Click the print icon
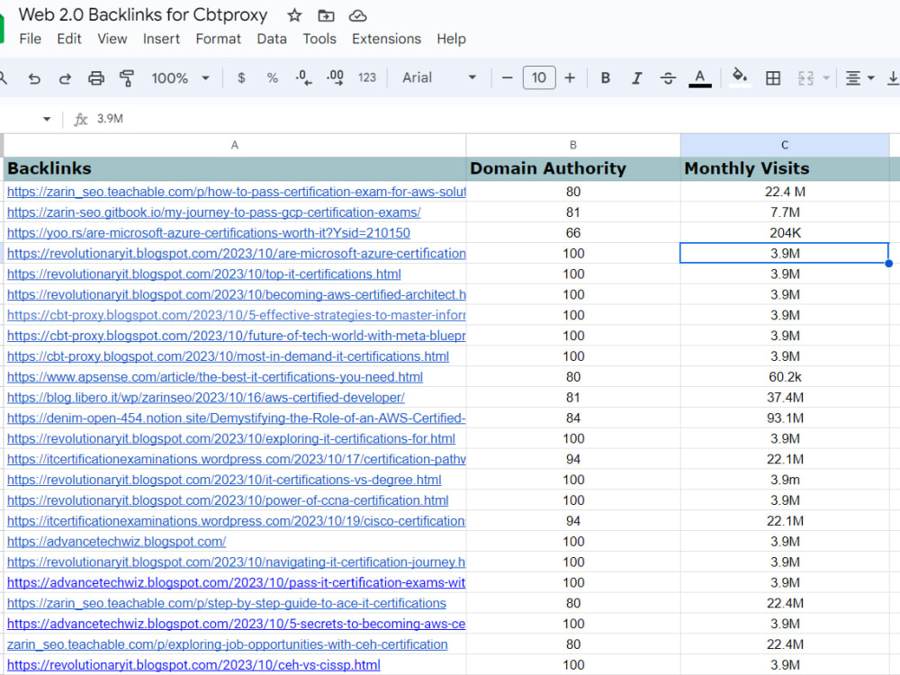900x675 pixels. click(x=96, y=78)
